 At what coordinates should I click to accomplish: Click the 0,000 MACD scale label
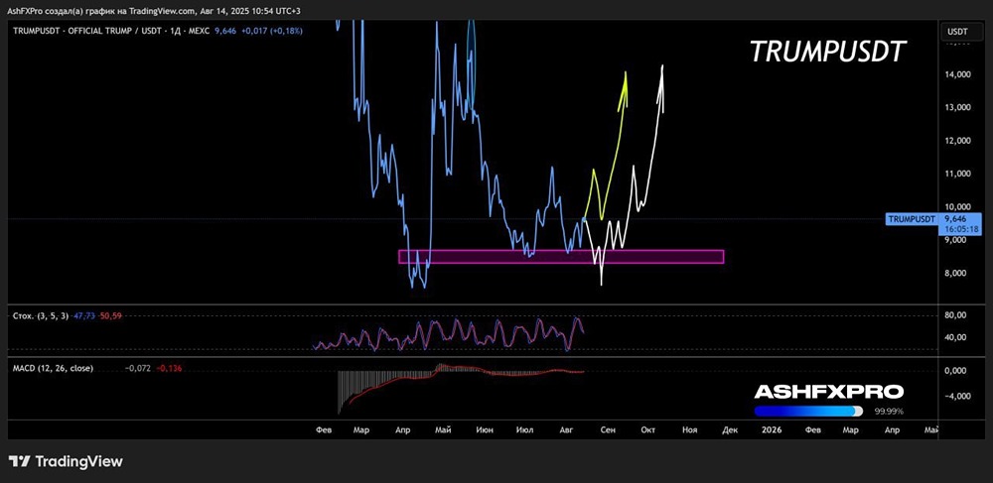pos(955,371)
